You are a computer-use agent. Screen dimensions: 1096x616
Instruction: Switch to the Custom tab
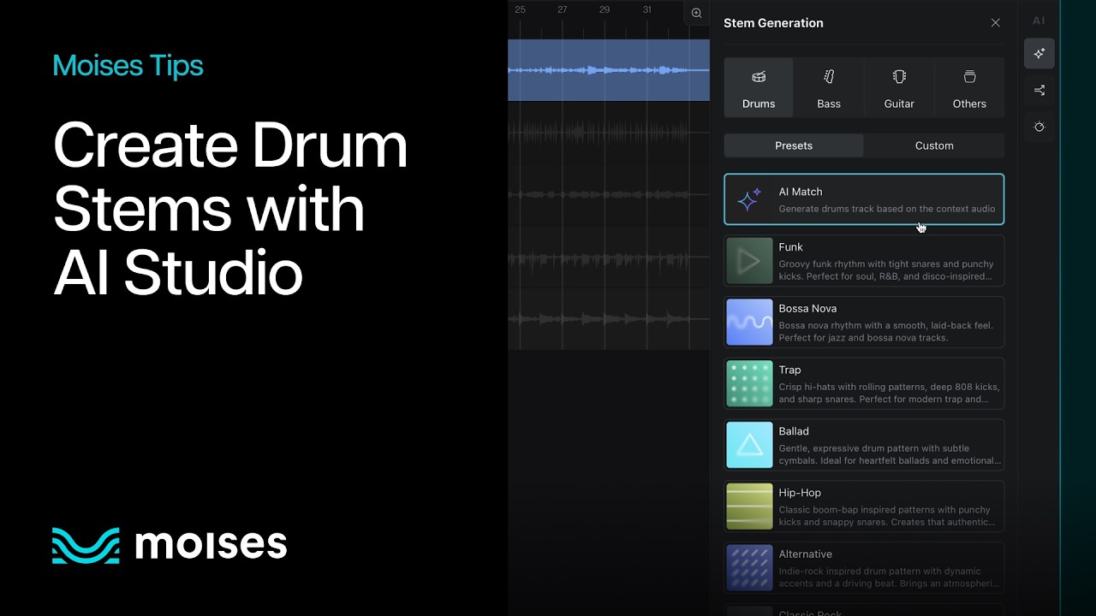coord(934,145)
